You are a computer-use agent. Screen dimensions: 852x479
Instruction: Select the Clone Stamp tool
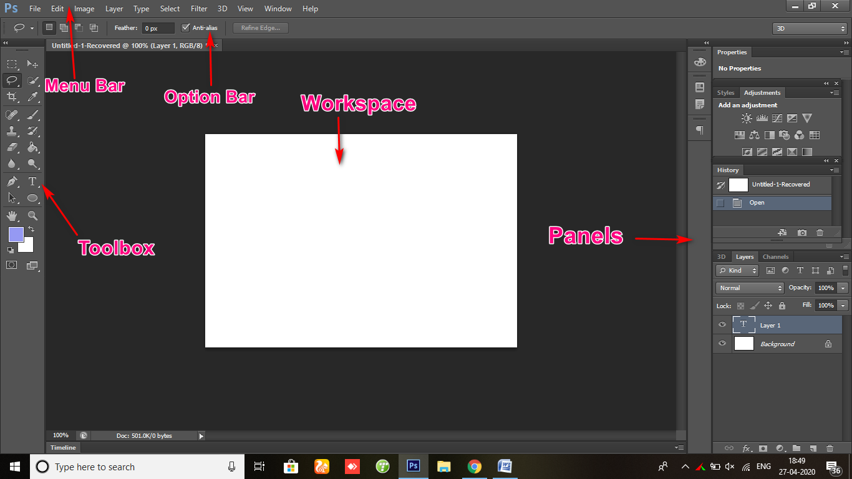click(x=12, y=130)
